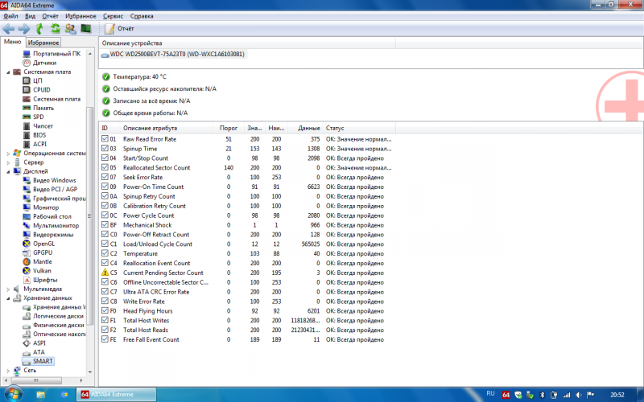Click the Bluetooth icon in system tray

543,395
